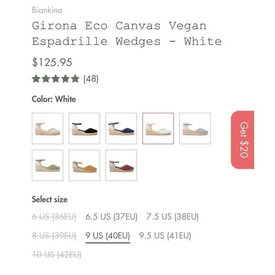This screenshot has height=275, width=275.
Task: Choose size 9 US (40EU)
Action: [x=108, y=236]
